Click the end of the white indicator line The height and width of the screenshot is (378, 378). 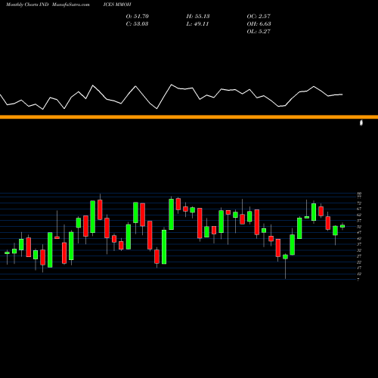[342, 94]
